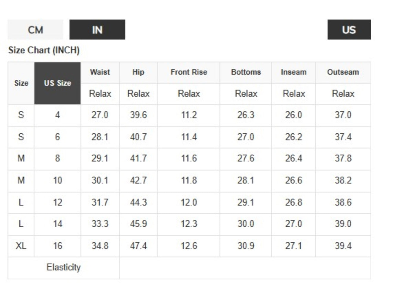Click hip value 47.4 for size 16

pos(138,246)
